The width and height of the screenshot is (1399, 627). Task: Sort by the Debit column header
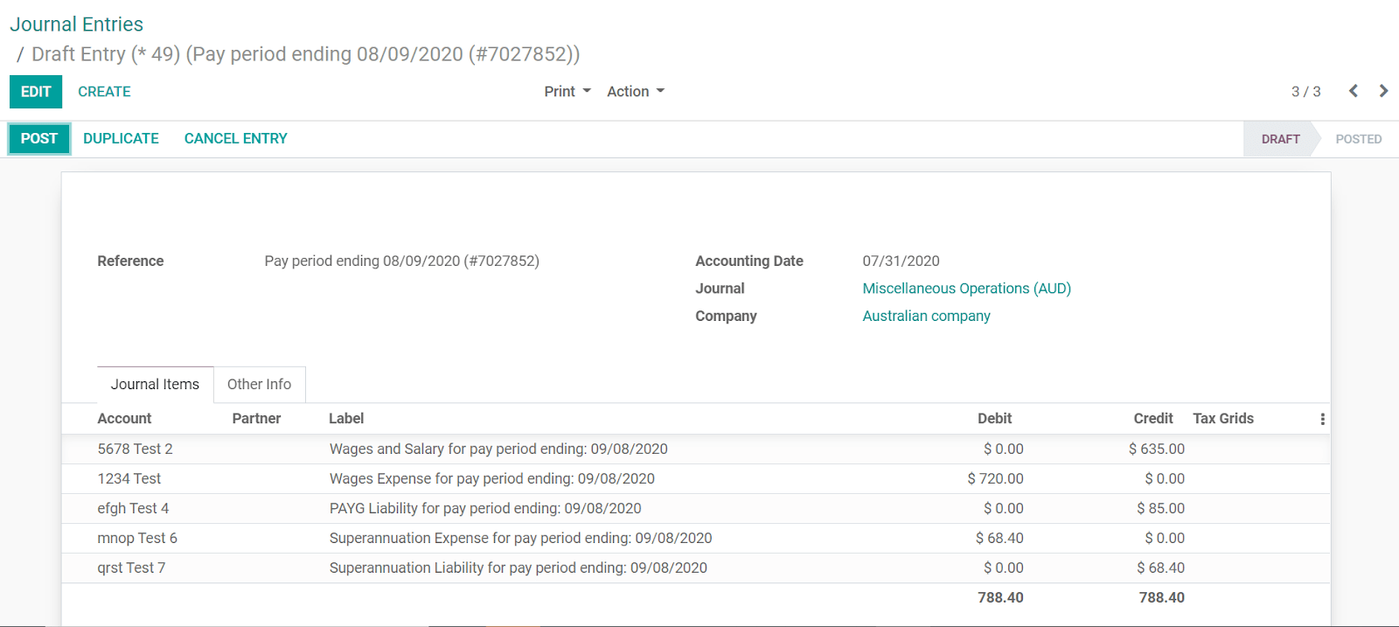coord(994,419)
